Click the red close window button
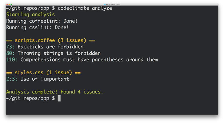Viewport: 224px width, 123px height. (7, 4)
